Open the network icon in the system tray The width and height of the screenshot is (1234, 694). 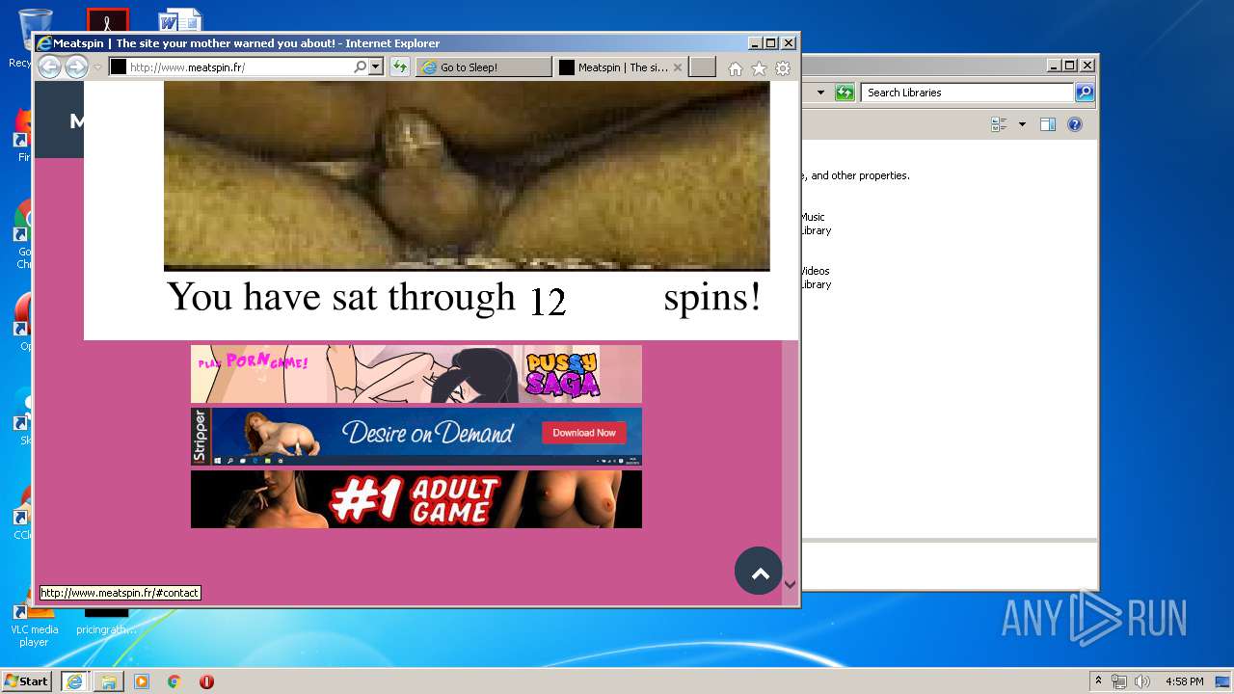[1119, 681]
